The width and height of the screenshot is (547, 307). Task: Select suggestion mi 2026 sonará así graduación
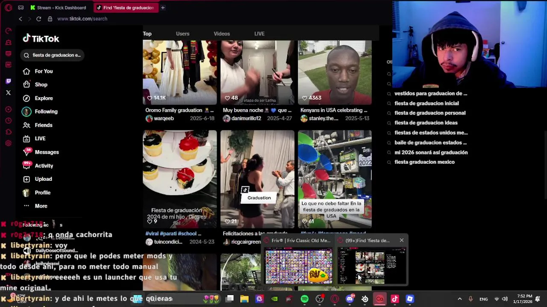[x=431, y=152]
